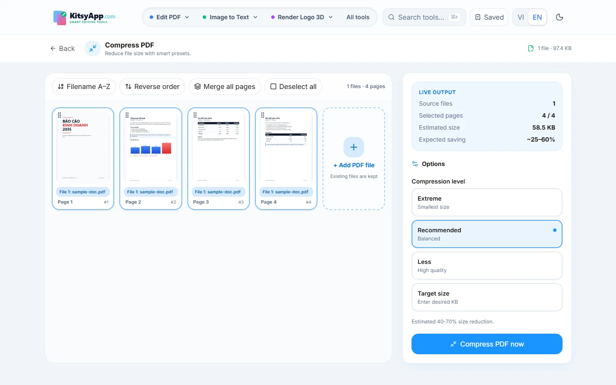This screenshot has height=385, width=616.
Task: Select Extreme compression level
Action: 487,202
